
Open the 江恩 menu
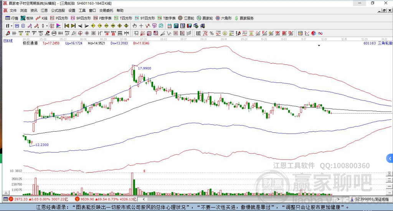[x=44, y=10]
